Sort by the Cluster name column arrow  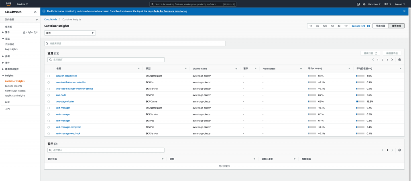[x=236, y=68]
